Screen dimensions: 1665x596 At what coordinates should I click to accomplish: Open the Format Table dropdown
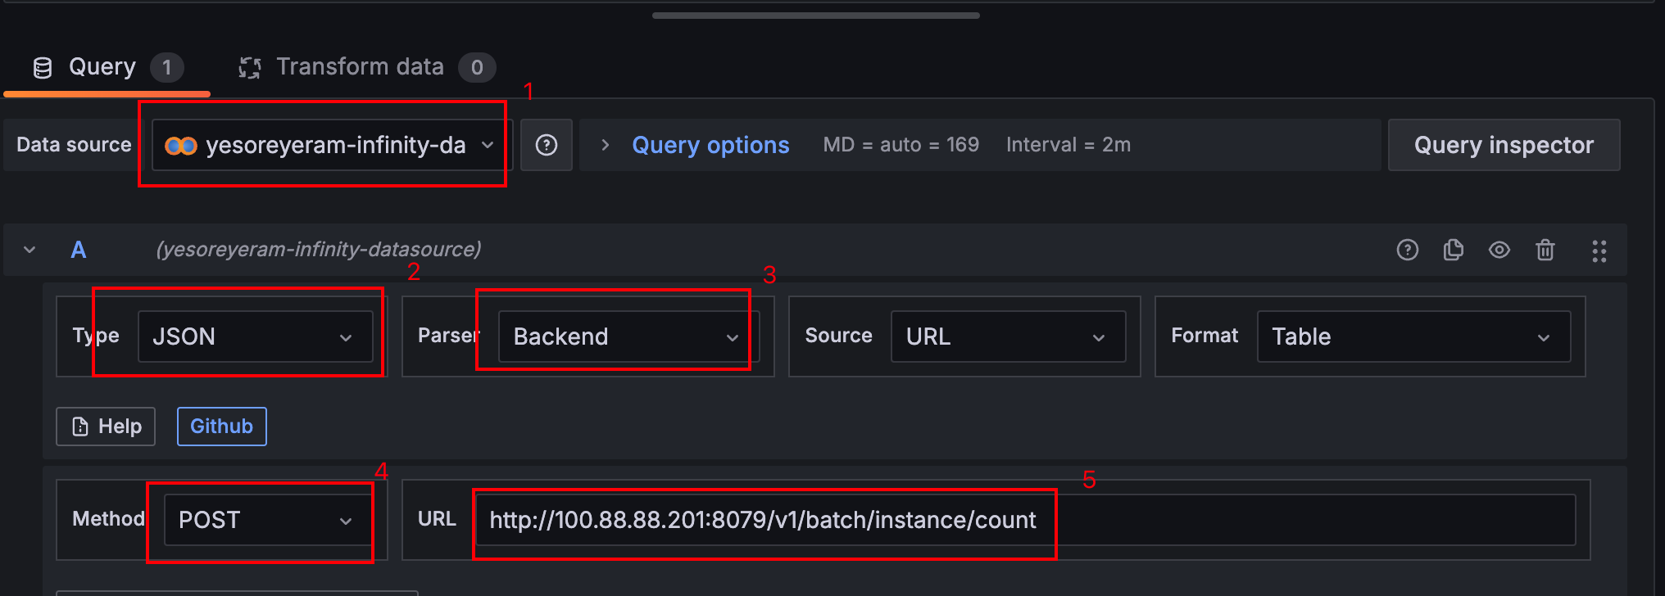1413,336
